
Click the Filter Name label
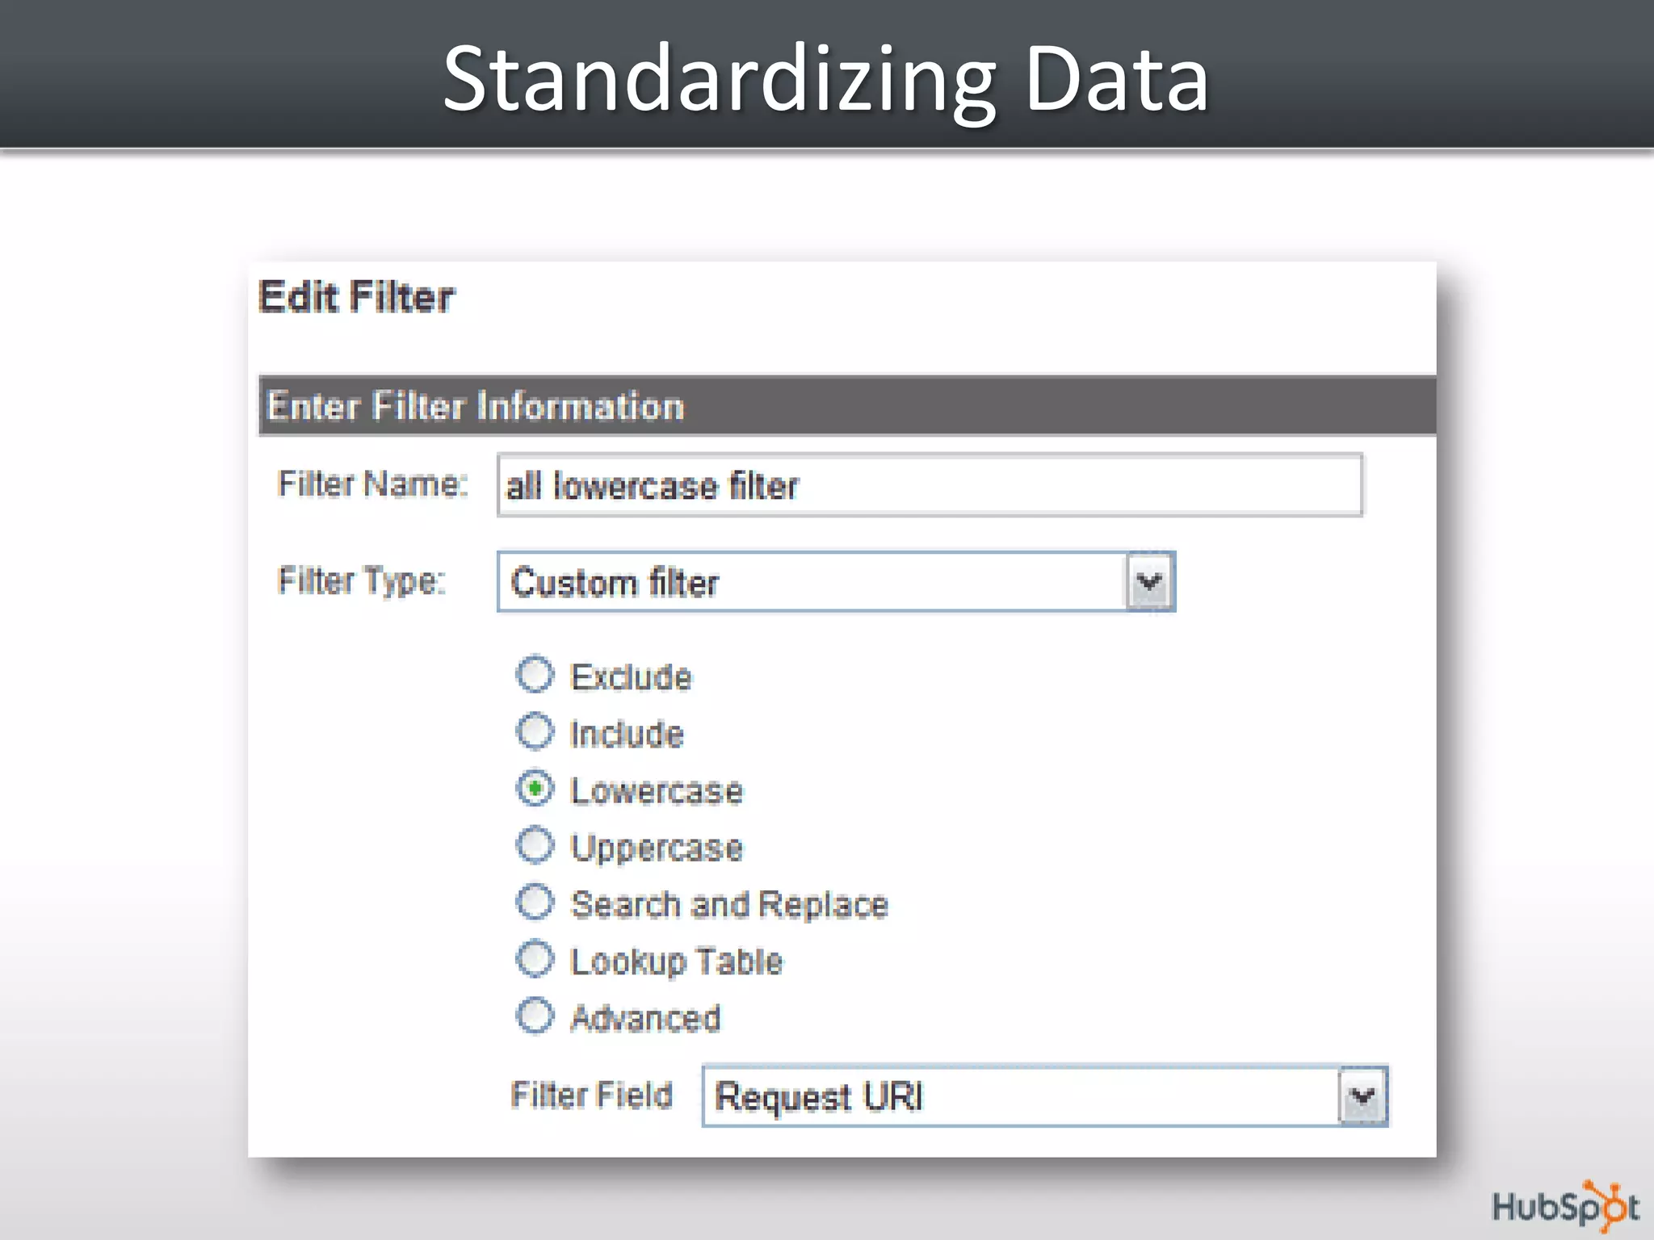tap(372, 484)
